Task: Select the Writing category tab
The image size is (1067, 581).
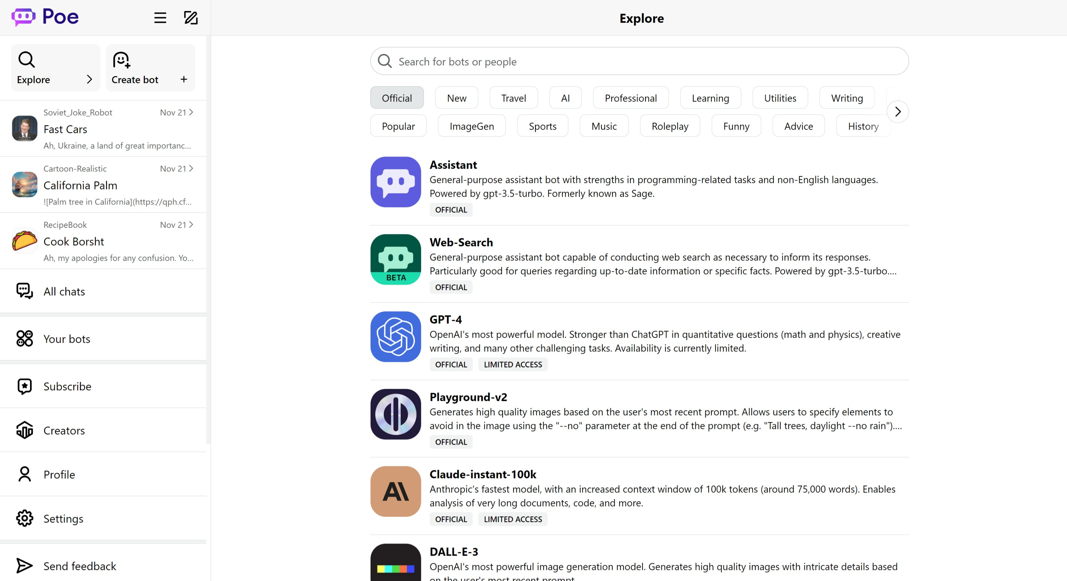Action: tap(847, 98)
